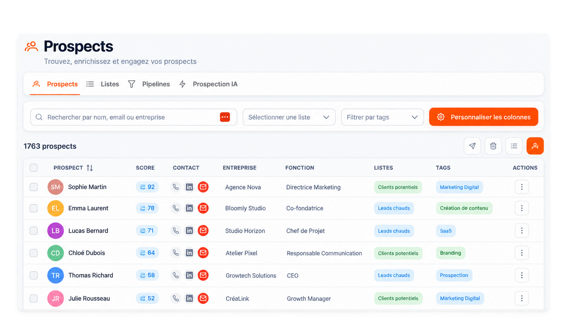Open the Filtrer par tags dropdown
Screen dimensions: 566x318
383,117
